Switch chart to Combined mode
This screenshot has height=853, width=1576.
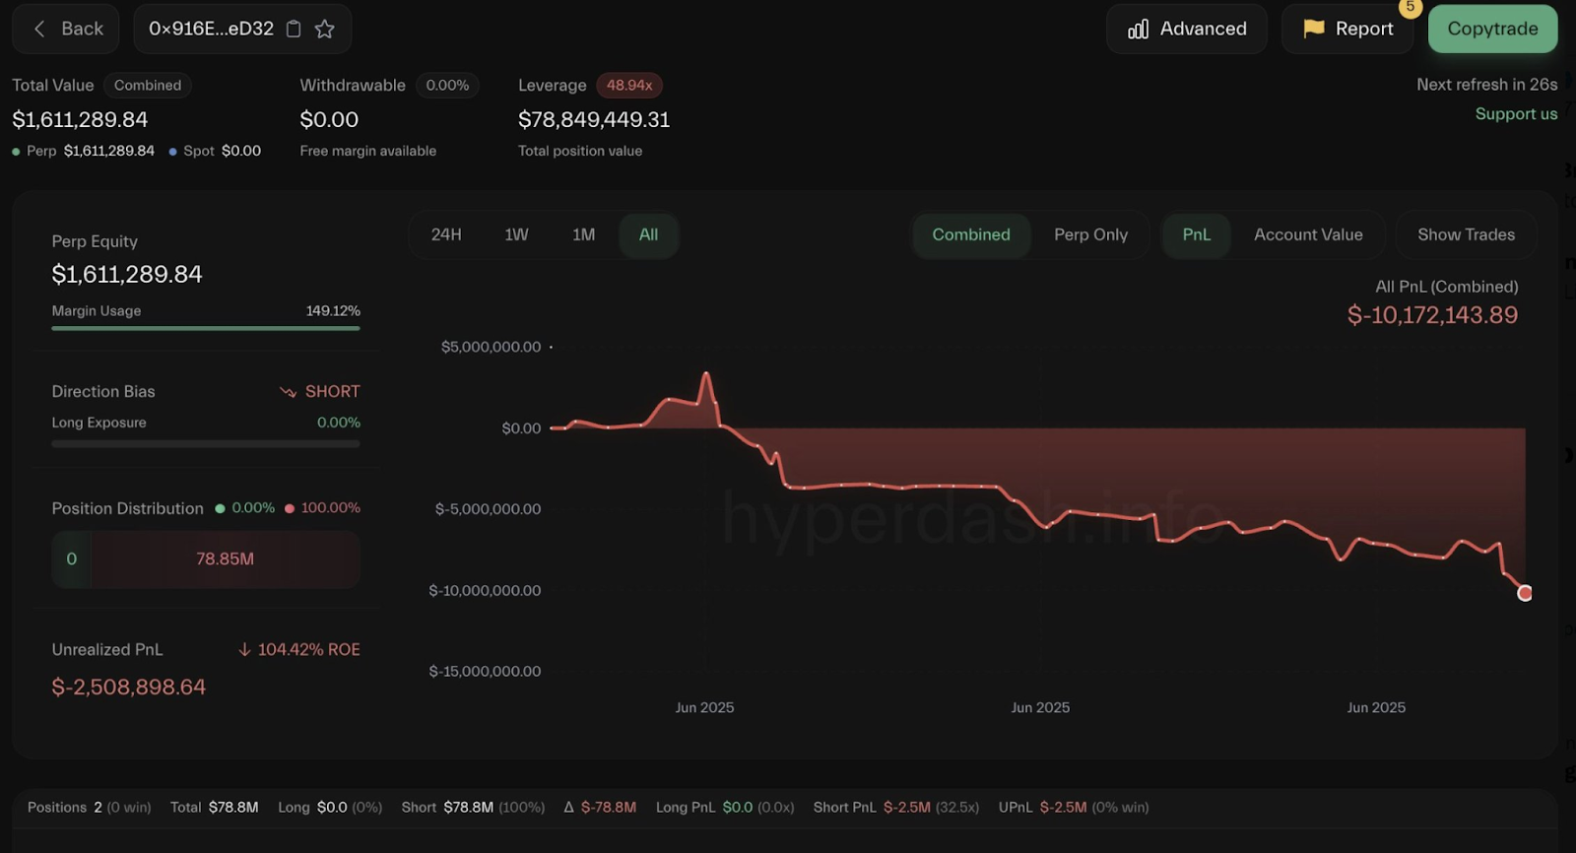click(971, 234)
